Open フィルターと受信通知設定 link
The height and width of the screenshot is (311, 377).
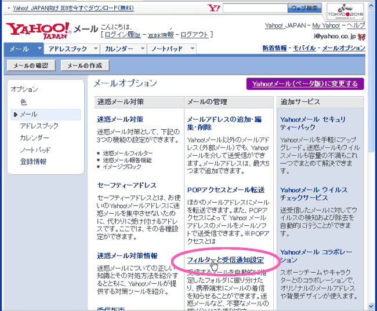(x=225, y=260)
